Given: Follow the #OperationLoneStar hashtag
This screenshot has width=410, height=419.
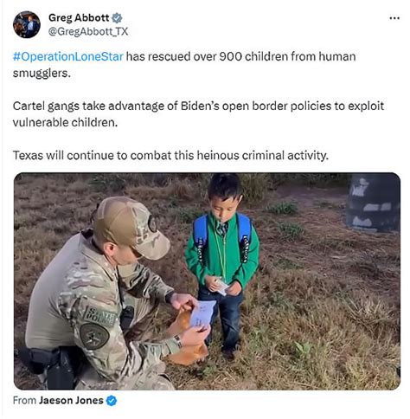Looking at the screenshot, I should pos(68,56).
